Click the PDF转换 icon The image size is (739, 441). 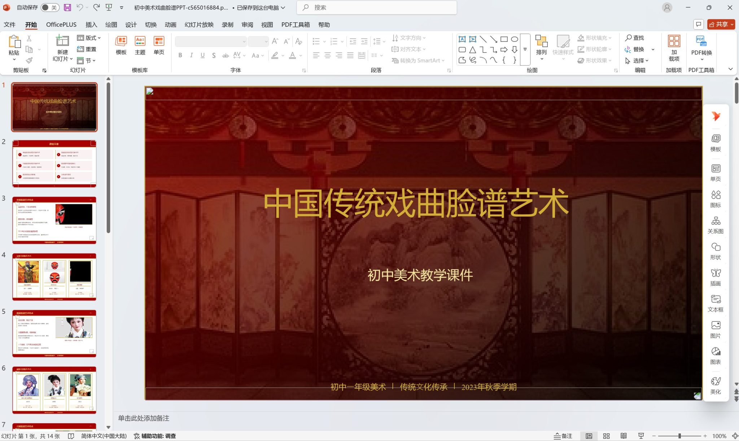click(x=701, y=41)
